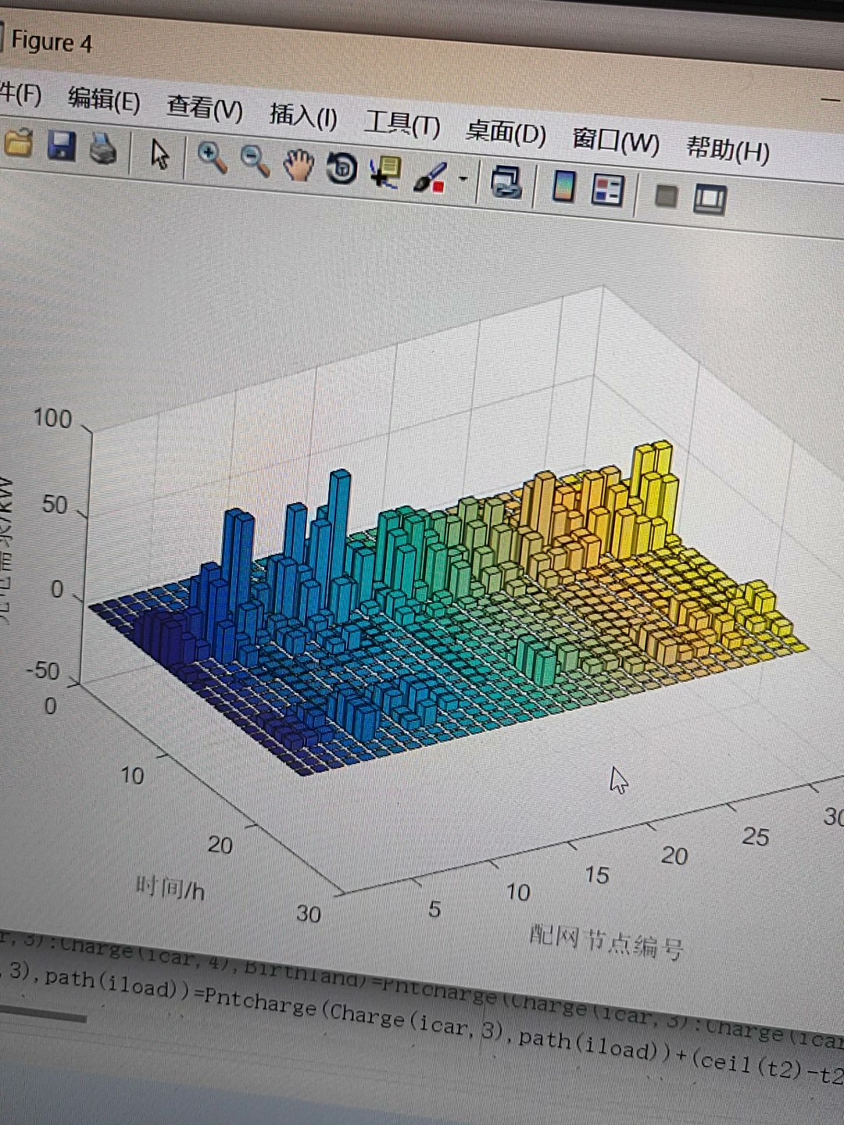The height and width of the screenshot is (1125, 844).
Task: Save the figure with the floppy icon
Action: 62,146
